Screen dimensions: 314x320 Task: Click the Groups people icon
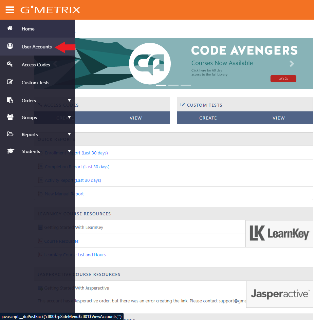point(10,117)
